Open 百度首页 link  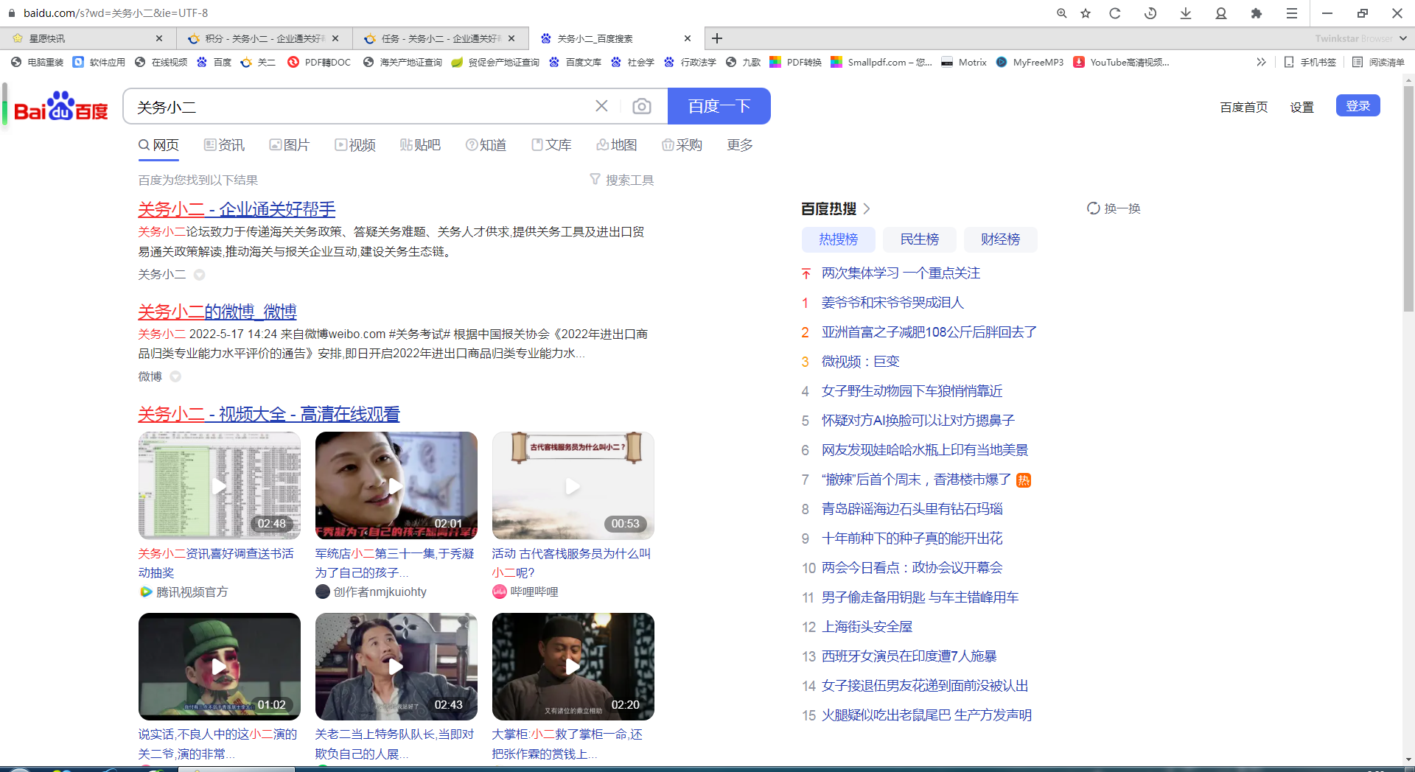(1244, 107)
